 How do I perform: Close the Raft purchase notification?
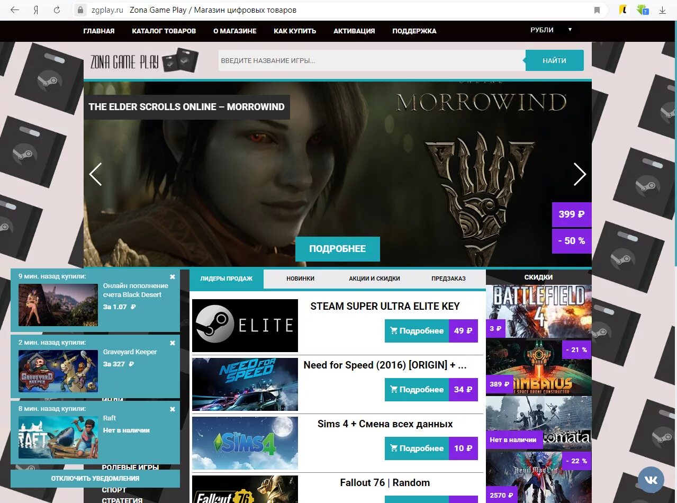tap(173, 409)
